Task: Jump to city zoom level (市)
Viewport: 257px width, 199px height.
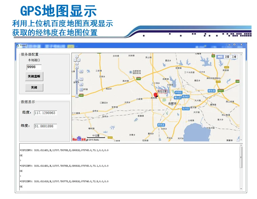Action: (81, 79)
